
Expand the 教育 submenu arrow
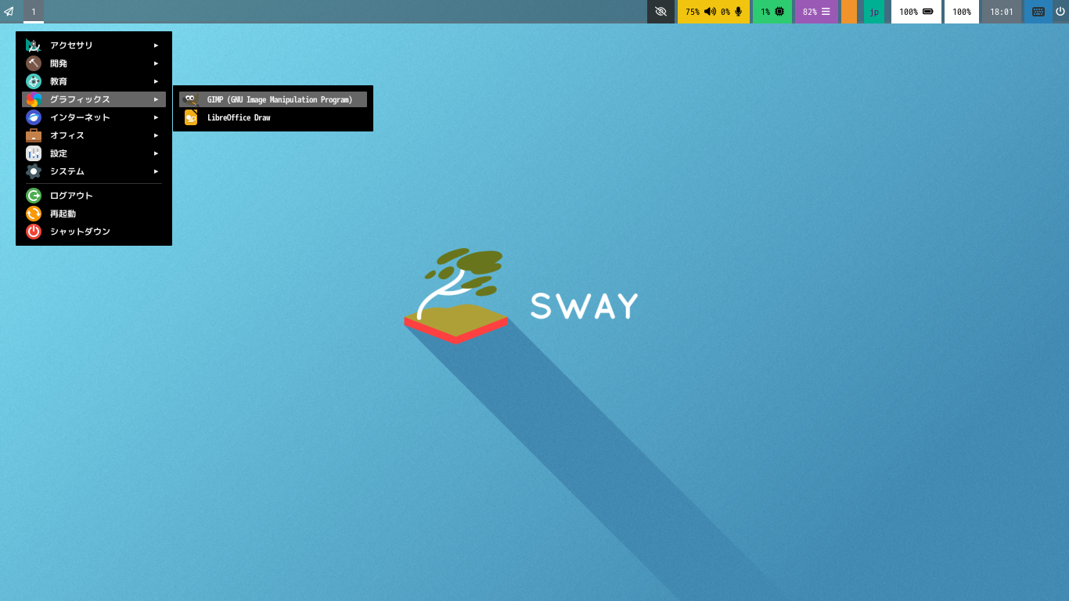tap(157, 81)
